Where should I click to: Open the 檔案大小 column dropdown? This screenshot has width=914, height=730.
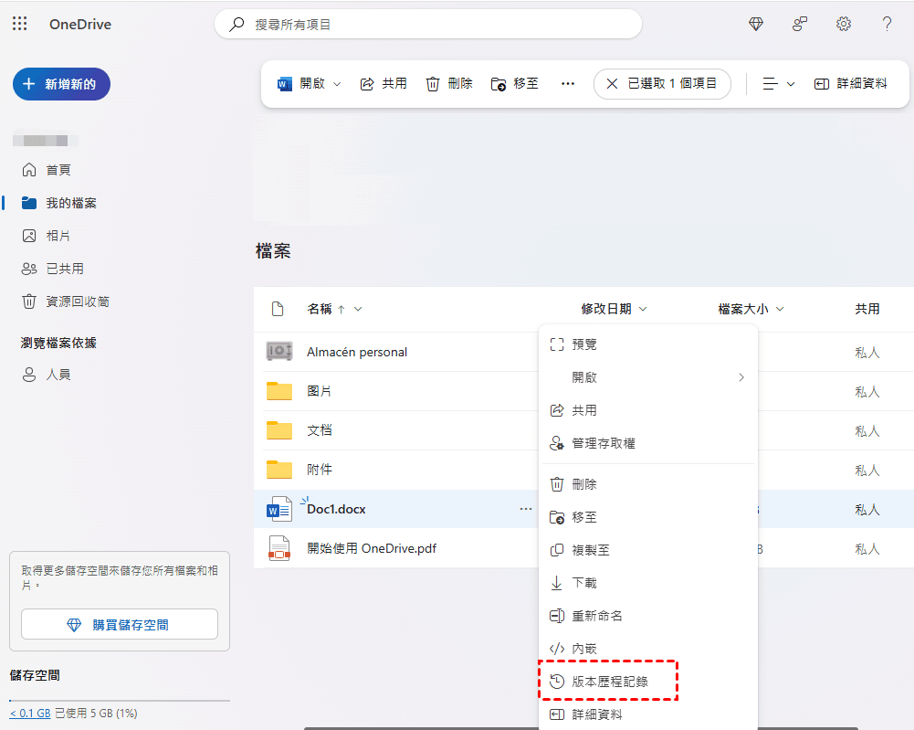pos(780,309)
